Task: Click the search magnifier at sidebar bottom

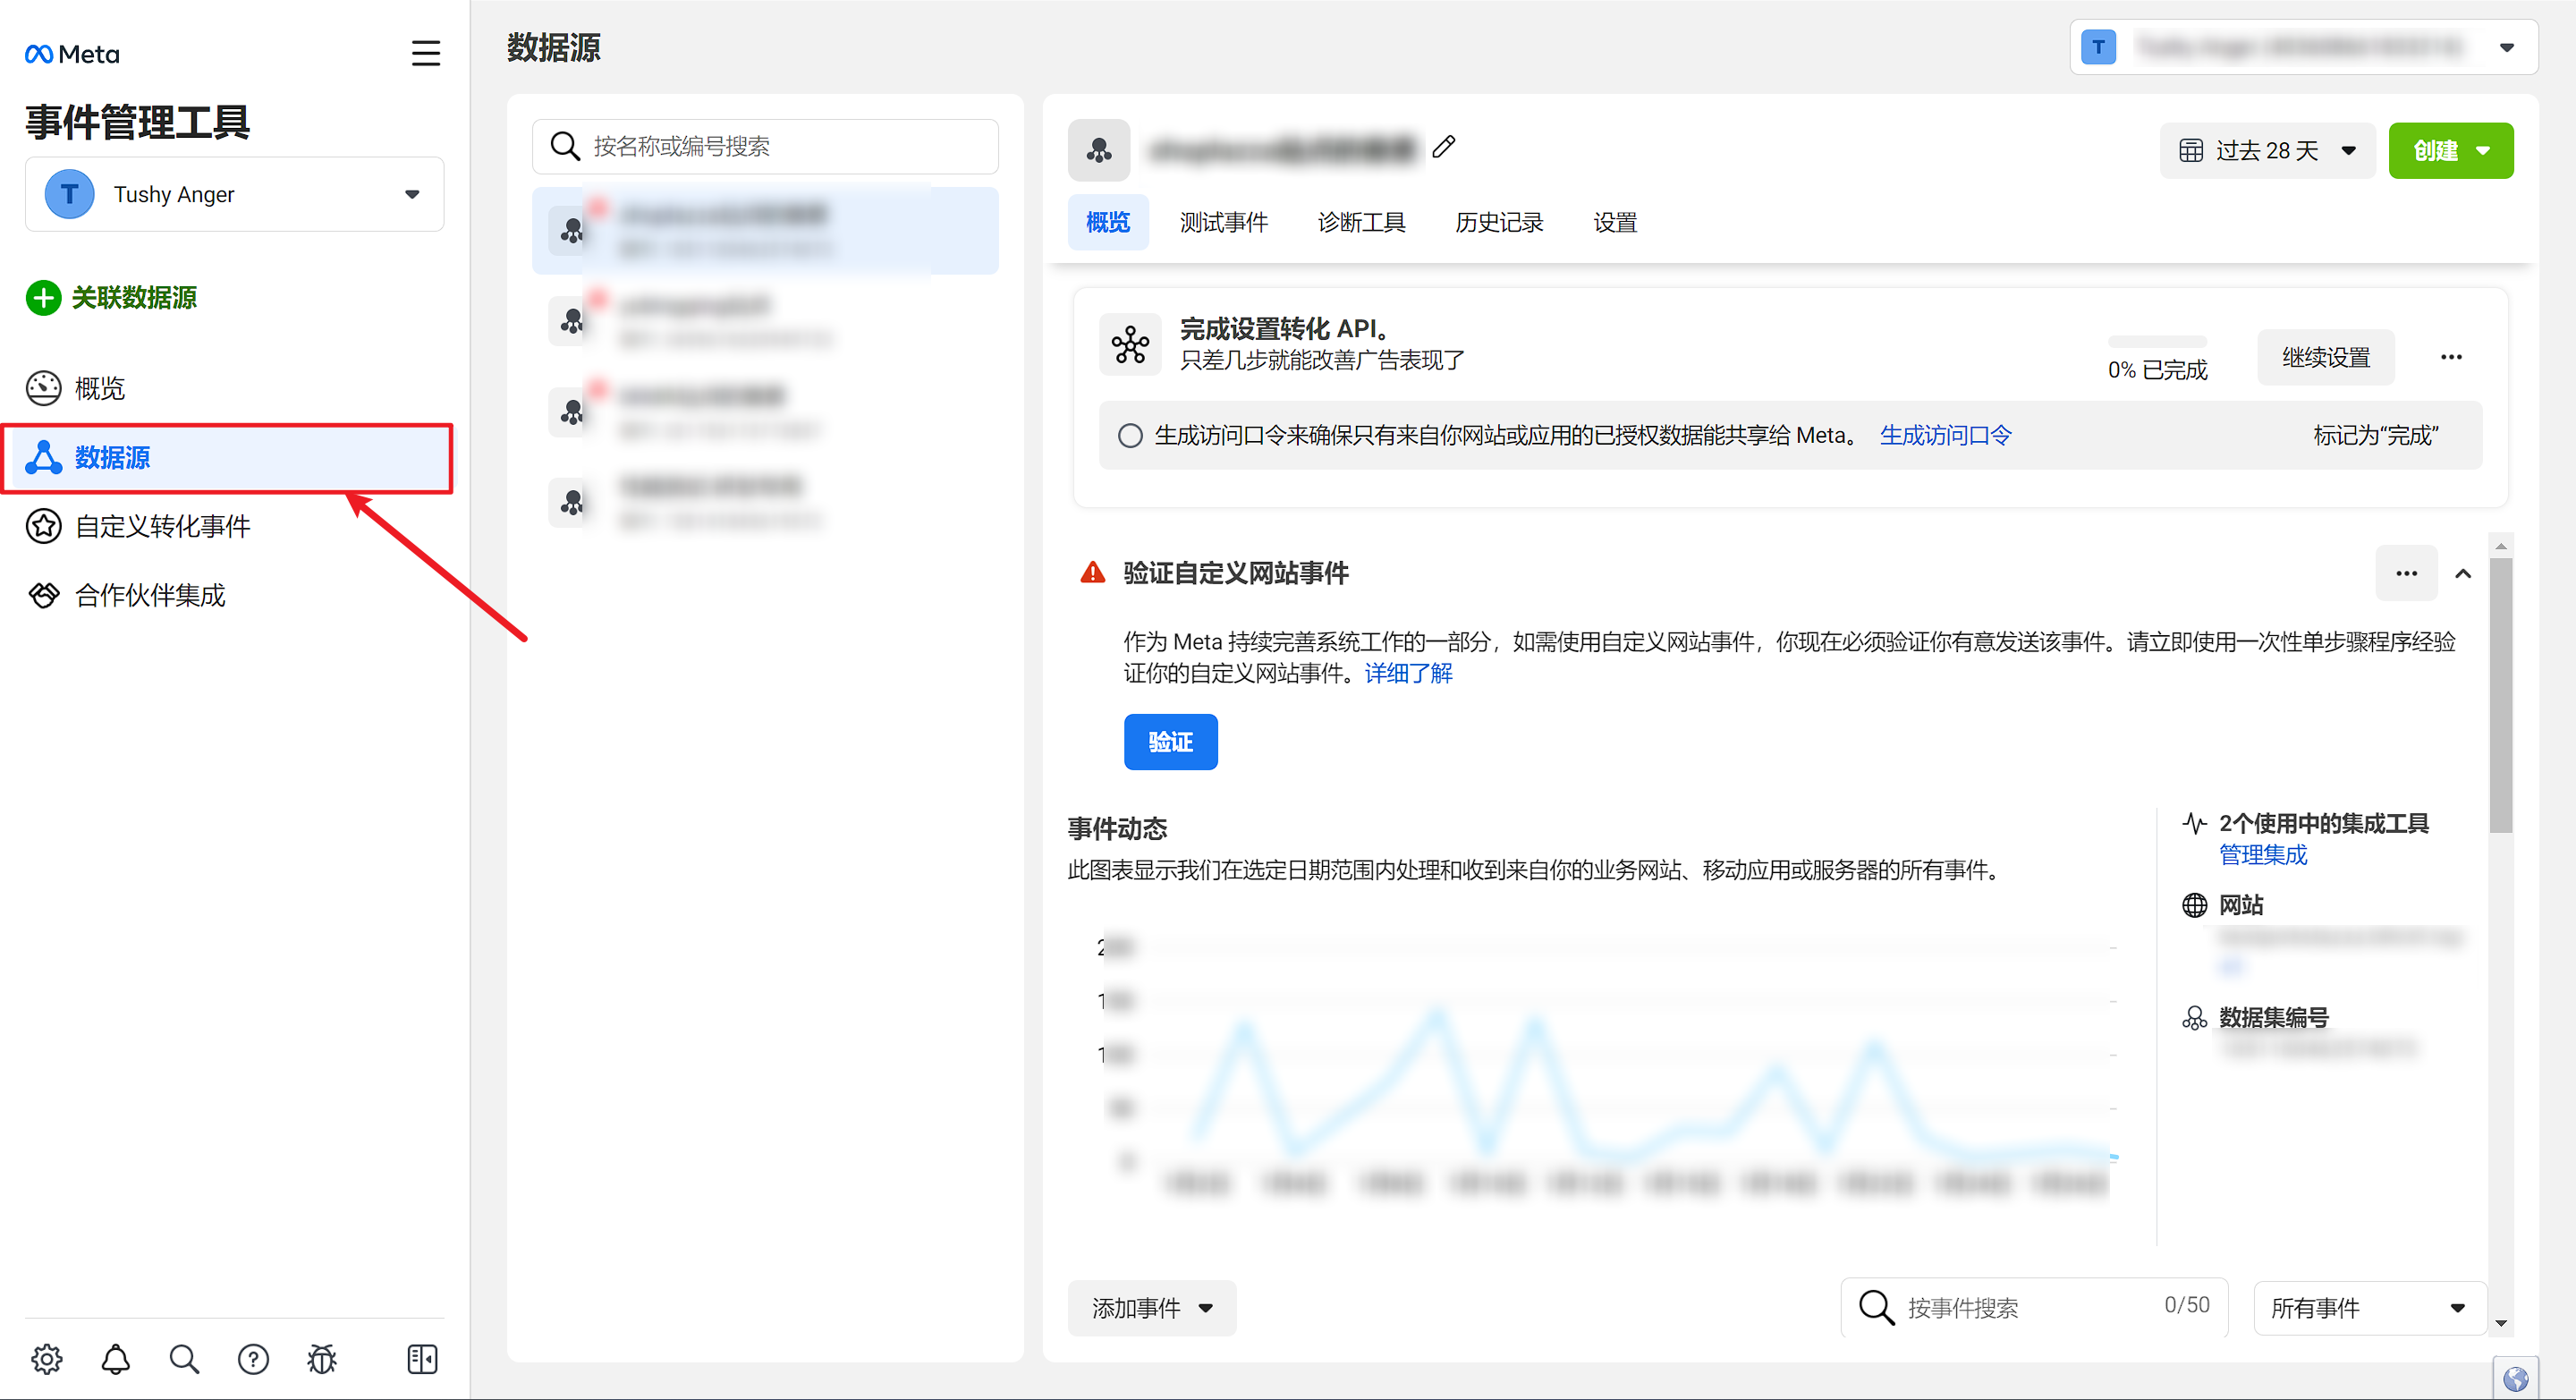Action: (x=184, y=1359)
